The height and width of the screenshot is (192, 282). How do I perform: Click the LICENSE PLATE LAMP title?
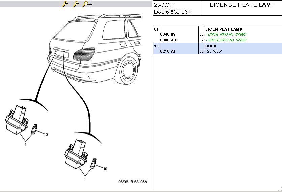(x=242, y=5)
